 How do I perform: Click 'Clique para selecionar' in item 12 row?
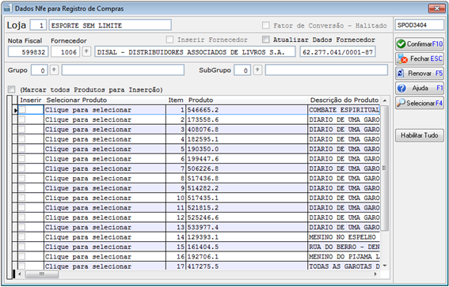105,217
